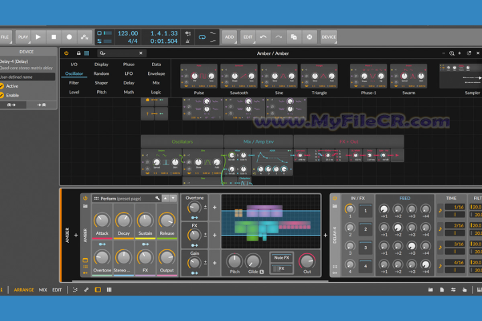Click the Output knob in Perform page
The width and height of the screenshot is (482, 321).
[x=167, y=257]
